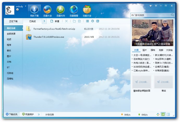Open 非常绑匪 link
The width and height of the screenshot is (180, 122).
click(162, 71)
